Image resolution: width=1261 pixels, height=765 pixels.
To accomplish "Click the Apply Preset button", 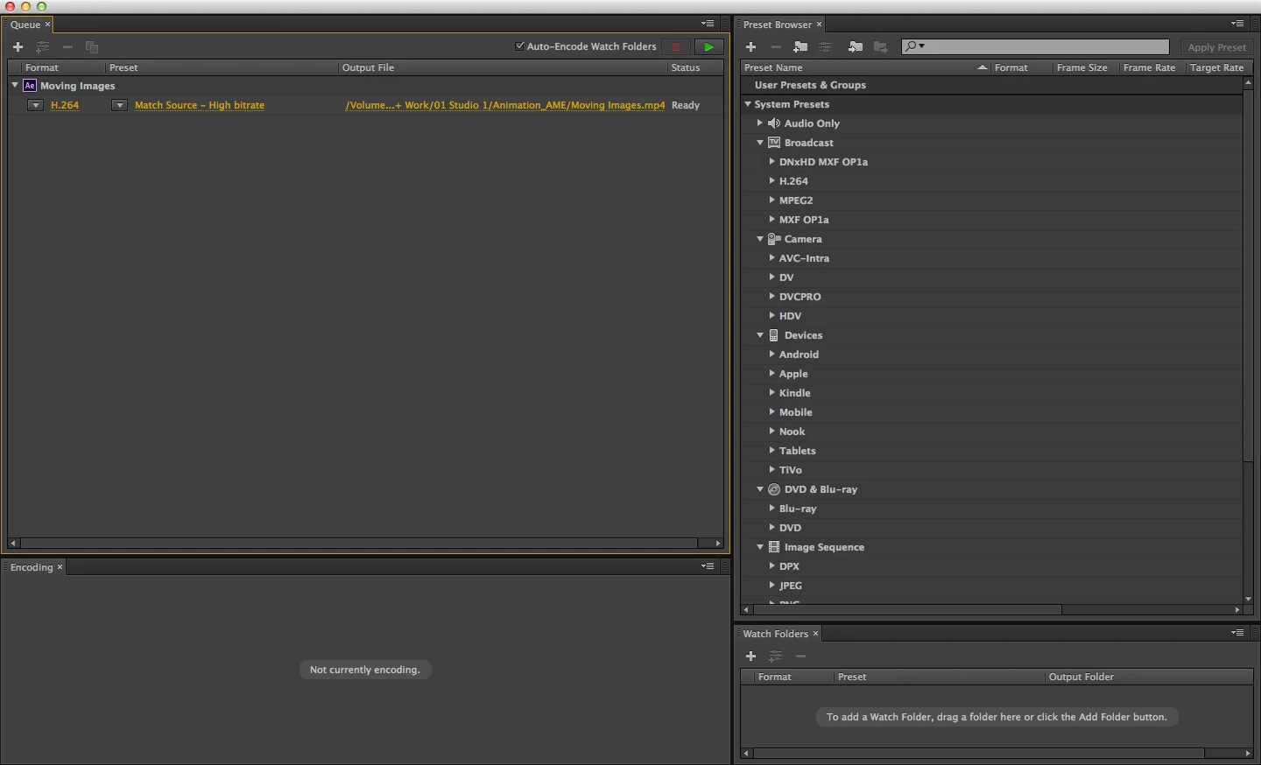I will [x=1216, y=47].
